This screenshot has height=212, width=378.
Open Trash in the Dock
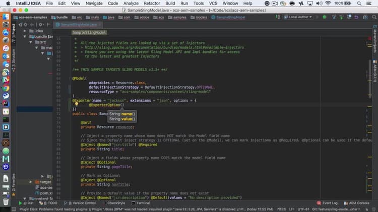coord(6,201)
